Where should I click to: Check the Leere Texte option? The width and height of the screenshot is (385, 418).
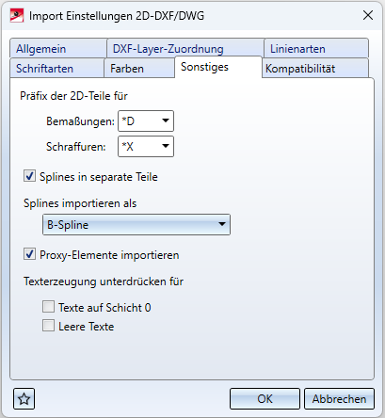click(48, 326)
